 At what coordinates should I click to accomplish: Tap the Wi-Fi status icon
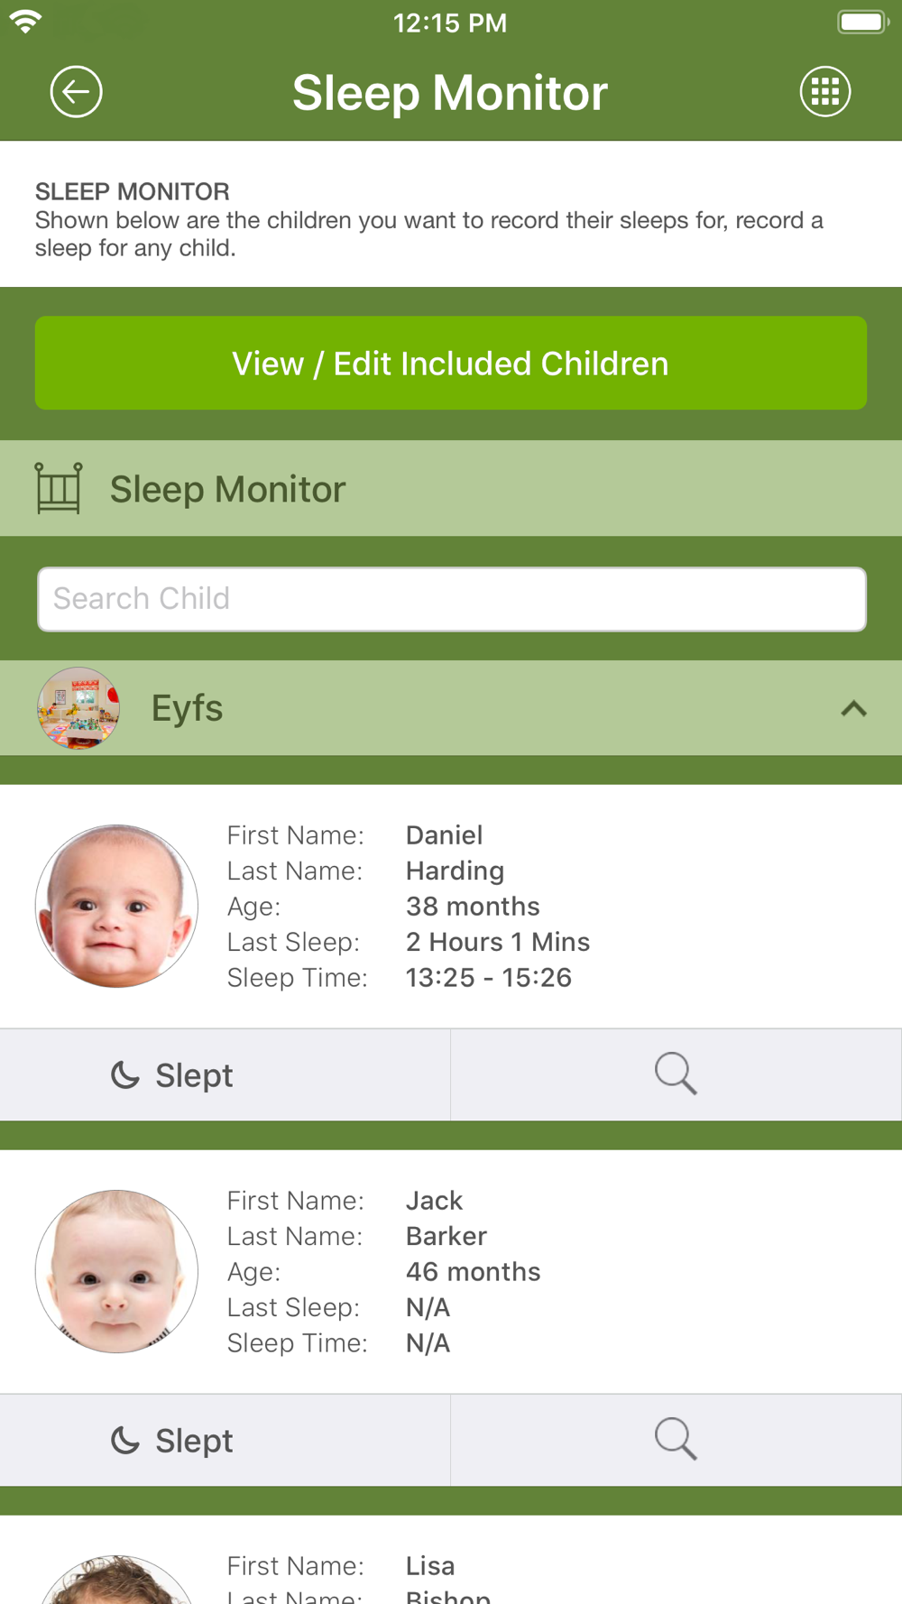pos(25,22)
